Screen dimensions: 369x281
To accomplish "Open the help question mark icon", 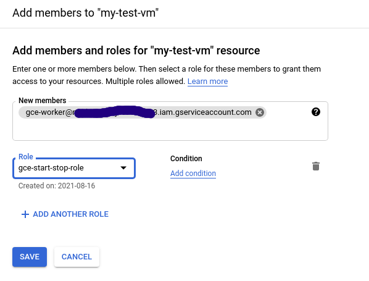I will click(315, 112).
